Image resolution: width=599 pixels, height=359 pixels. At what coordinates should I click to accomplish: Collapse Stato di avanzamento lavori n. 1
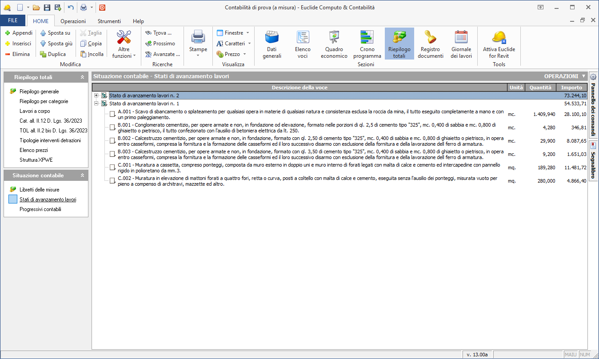tap(96, 104)
